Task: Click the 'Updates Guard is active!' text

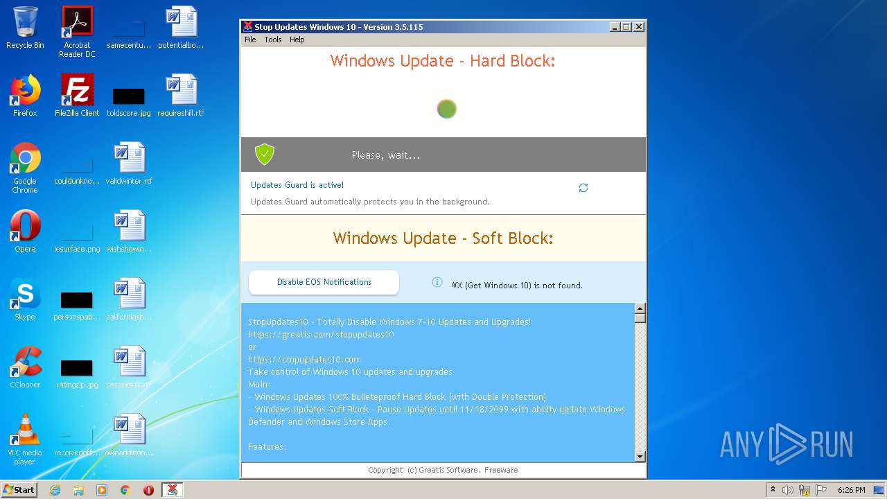Action: click(297, 185)
